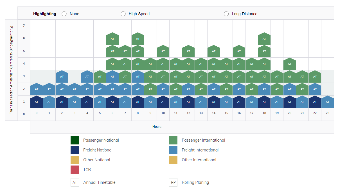
Task: Click the Hours axis title
Action: pyautogui.click(x=157, y=127)
